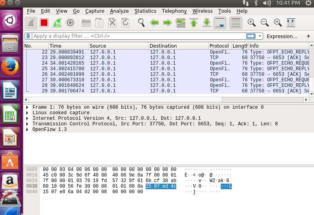314x215 pixels.
Task: Open the display filter history dropdown
Action: click(x=260, y=36)
